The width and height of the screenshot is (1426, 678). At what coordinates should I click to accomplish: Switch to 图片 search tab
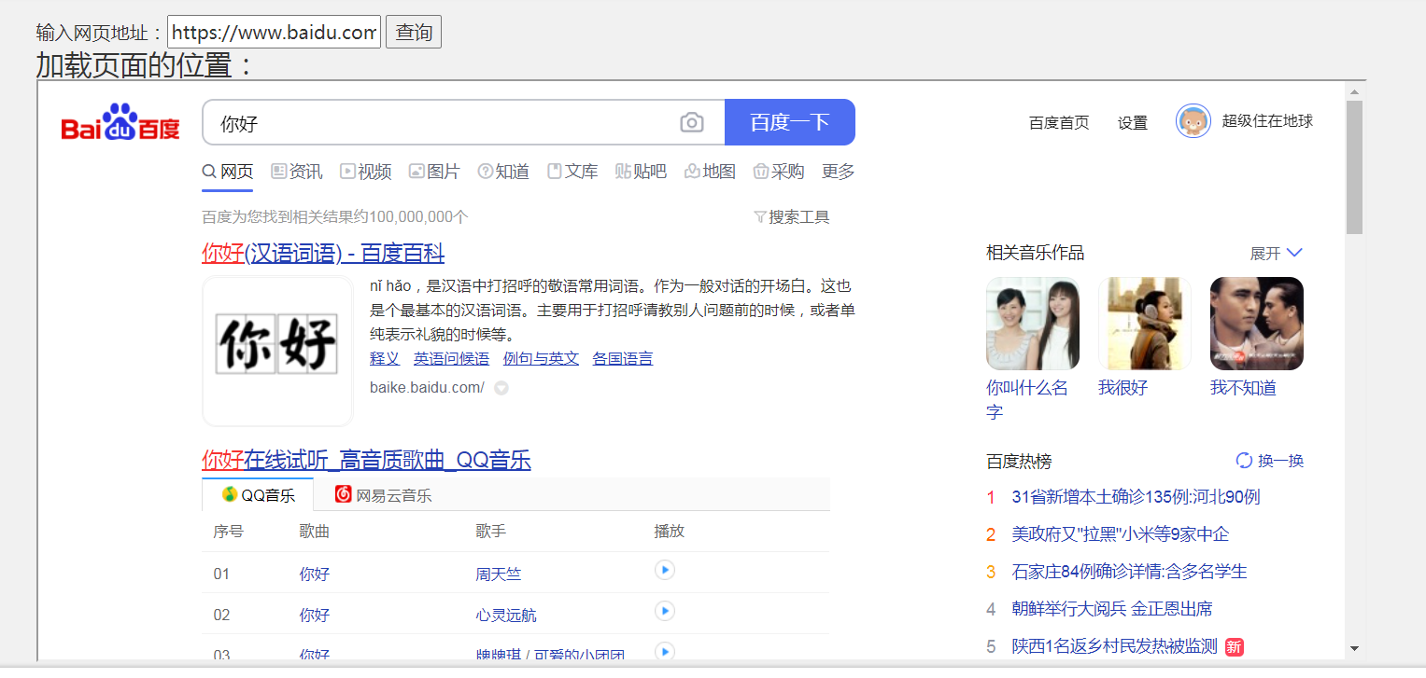tap(434, 172)
